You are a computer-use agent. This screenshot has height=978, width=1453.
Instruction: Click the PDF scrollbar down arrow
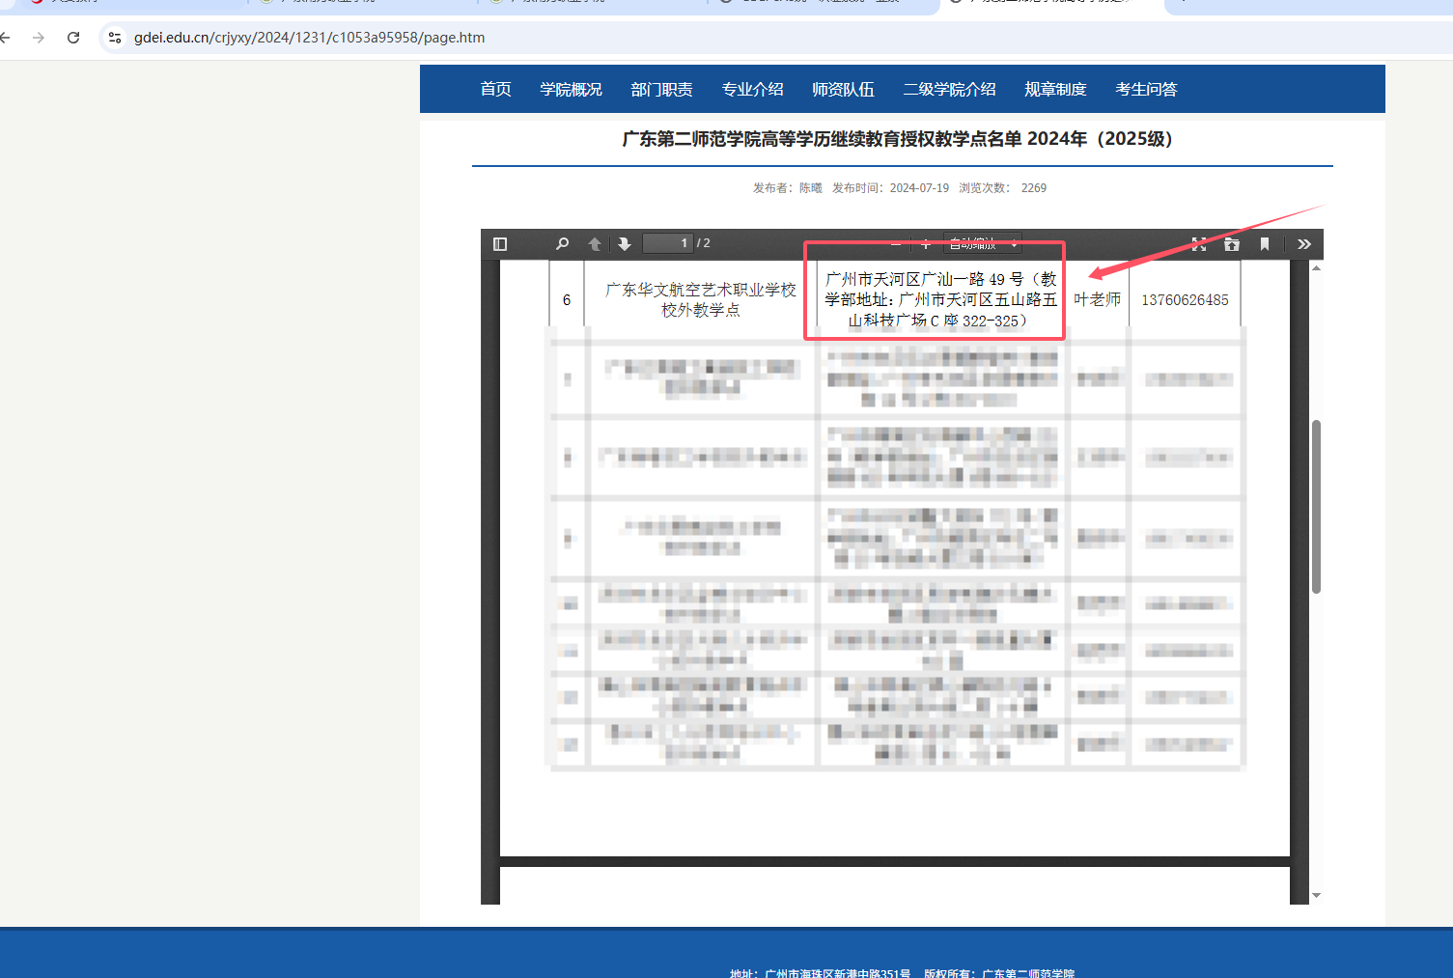[x=1316, y=896]
